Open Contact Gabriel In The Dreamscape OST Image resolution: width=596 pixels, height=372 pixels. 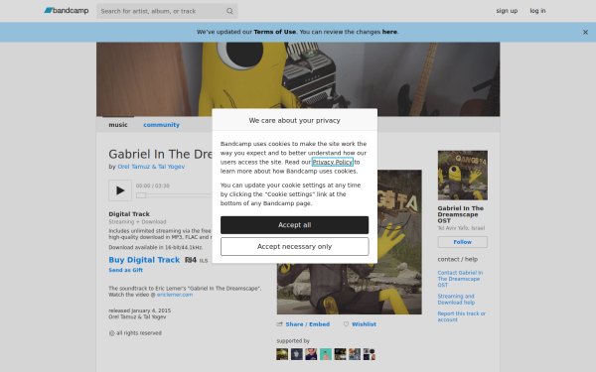point(460,279)
